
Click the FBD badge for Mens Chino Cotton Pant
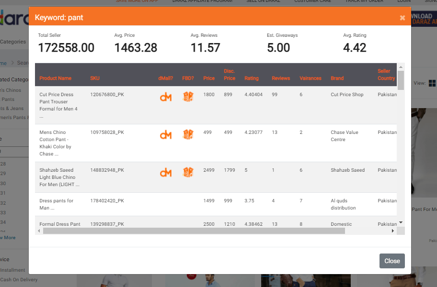coord(188,134)
